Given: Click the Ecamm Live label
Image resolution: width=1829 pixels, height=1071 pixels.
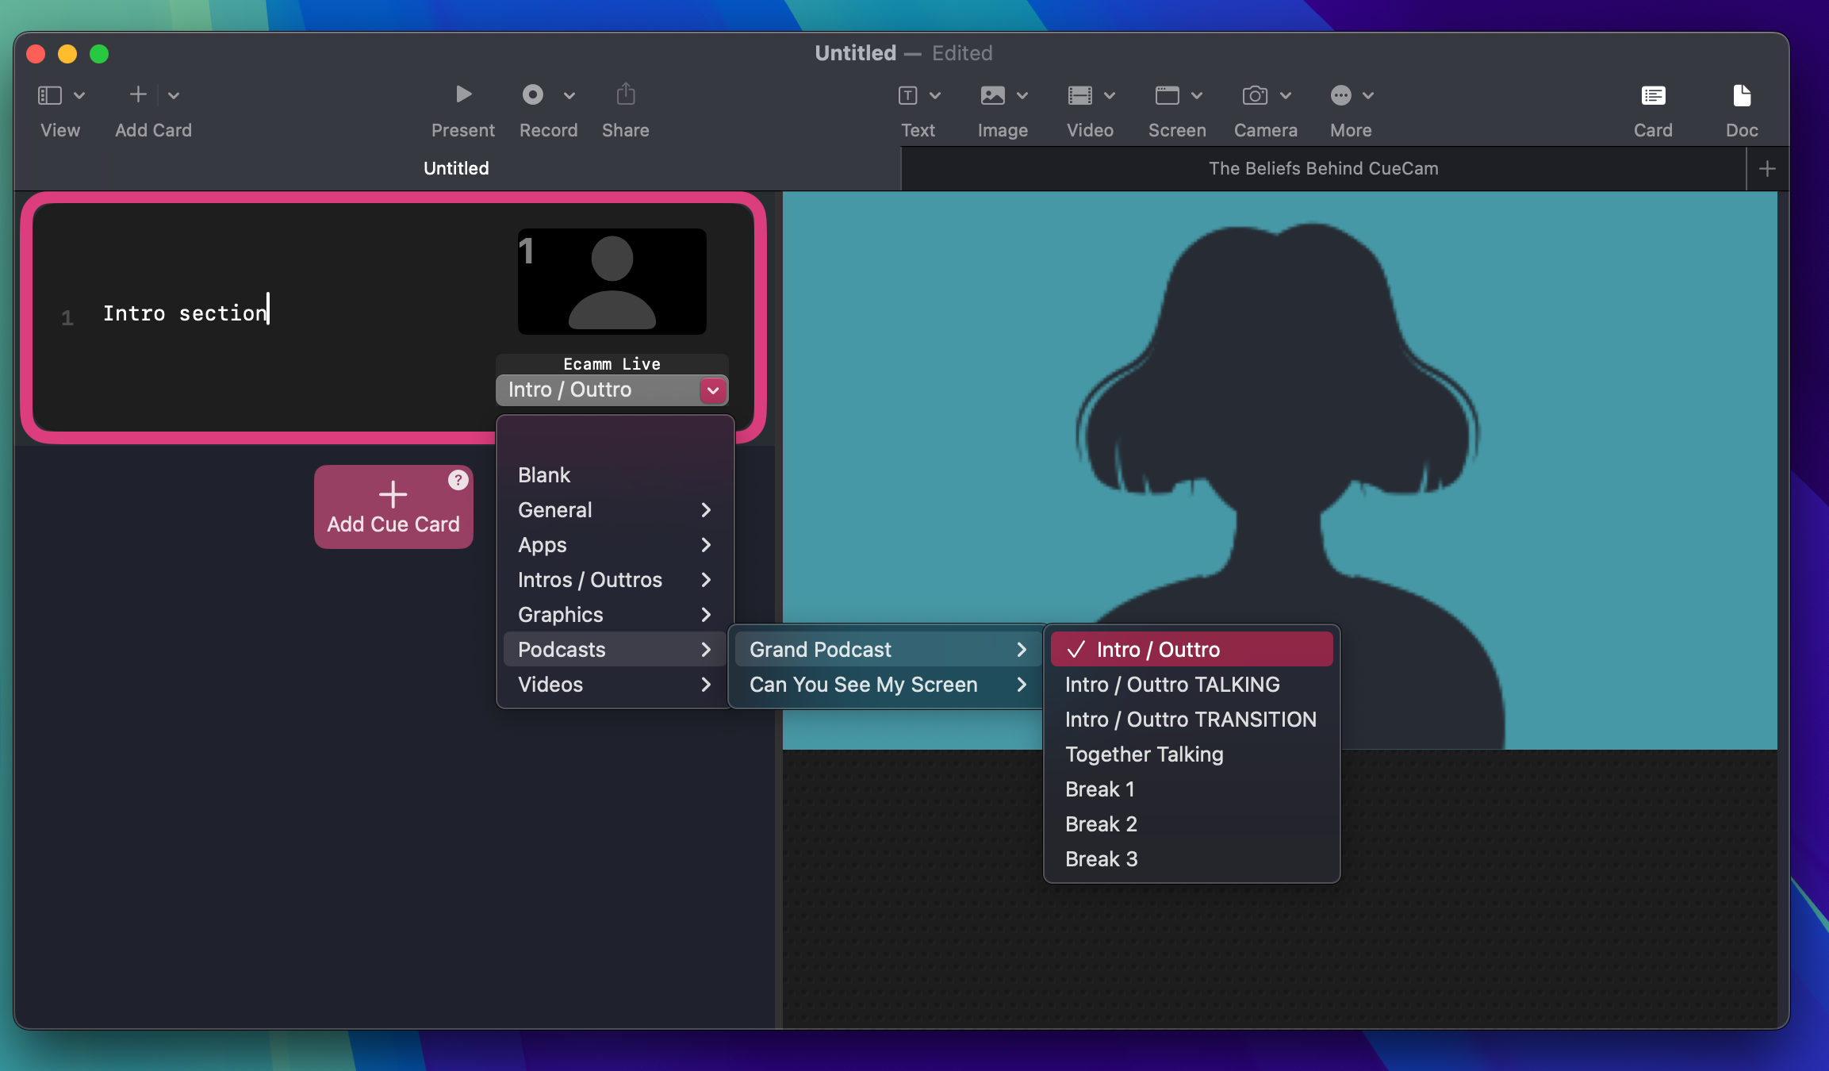Looking at the screenshot, I should (x=612, y=364).
